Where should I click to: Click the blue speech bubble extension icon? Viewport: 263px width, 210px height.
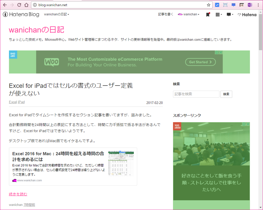pos(233,5)
